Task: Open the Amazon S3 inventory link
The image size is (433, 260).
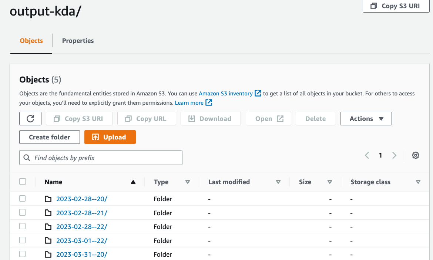Action: tap(226, 93)
